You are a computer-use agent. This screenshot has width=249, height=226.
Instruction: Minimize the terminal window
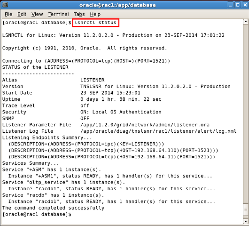pos(230,5)
